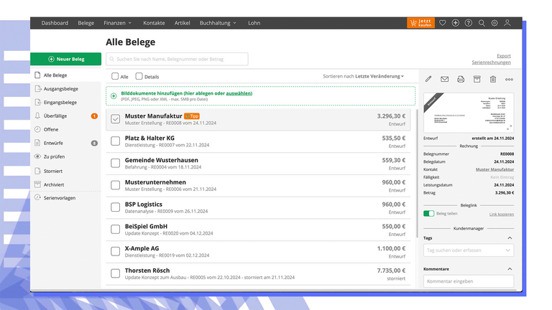The height and width of the screenshot is (310, 552).
Task: Collapse the Tags section chevron
Action: [510, 238]
